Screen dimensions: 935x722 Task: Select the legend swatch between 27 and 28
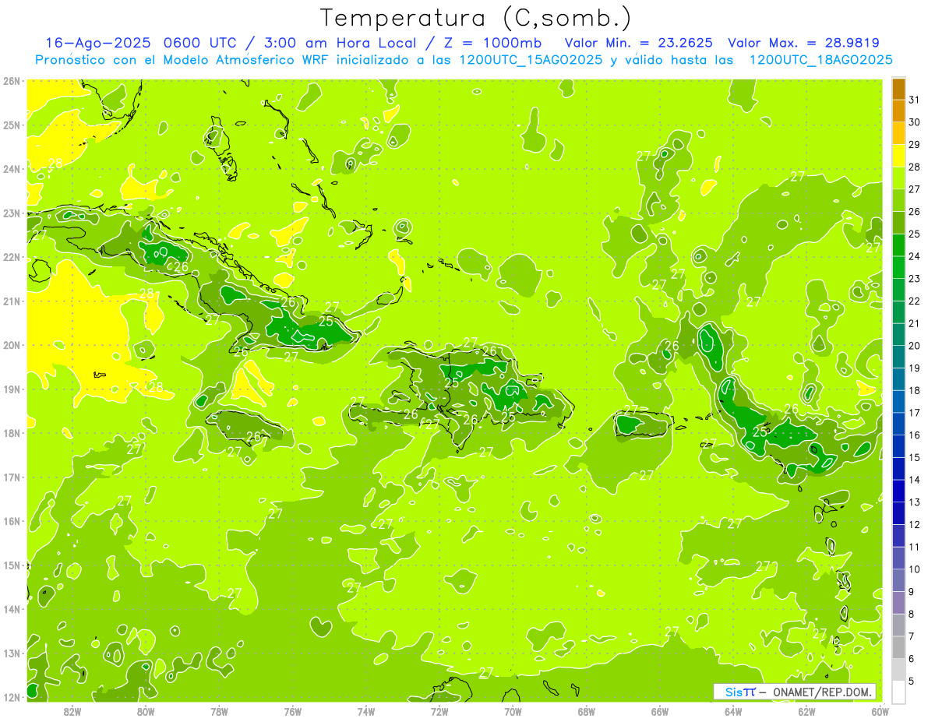pos(898,178)
